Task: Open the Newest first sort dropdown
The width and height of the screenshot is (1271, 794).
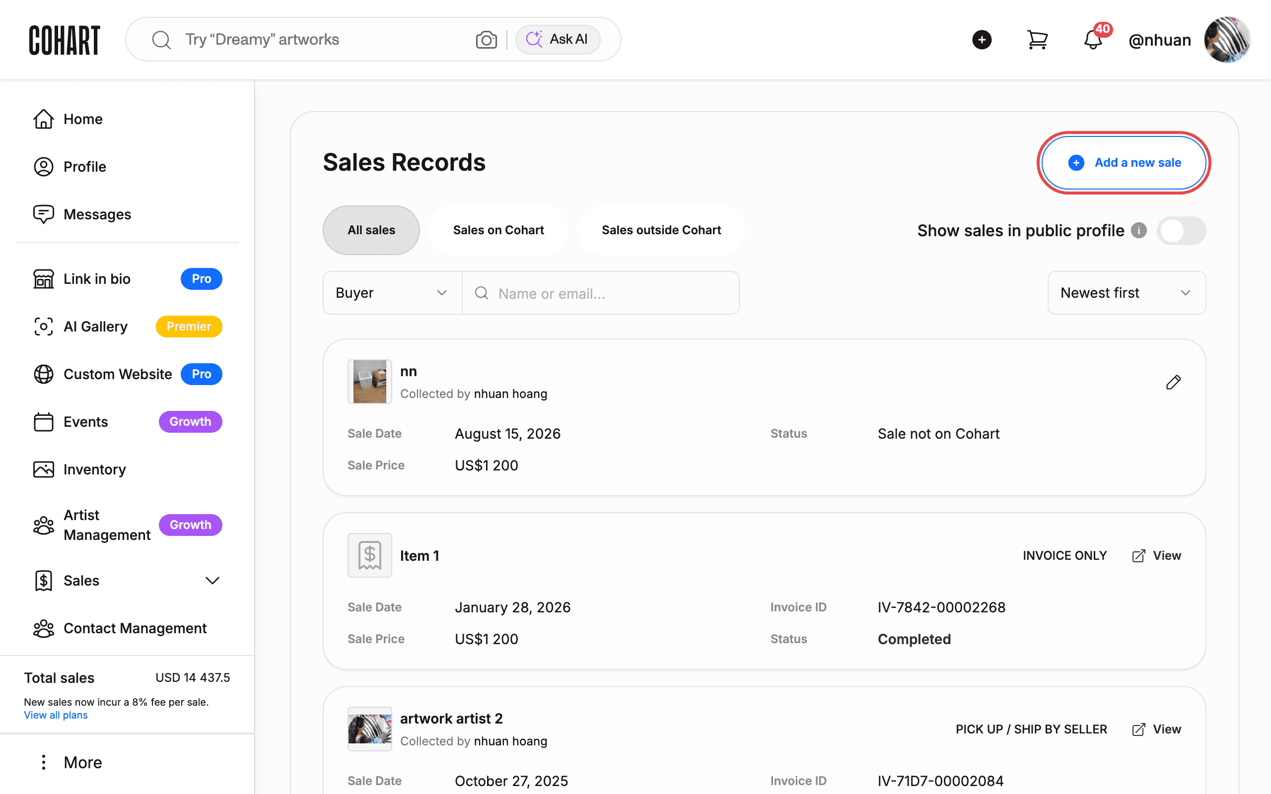Action: point(1127,293)
